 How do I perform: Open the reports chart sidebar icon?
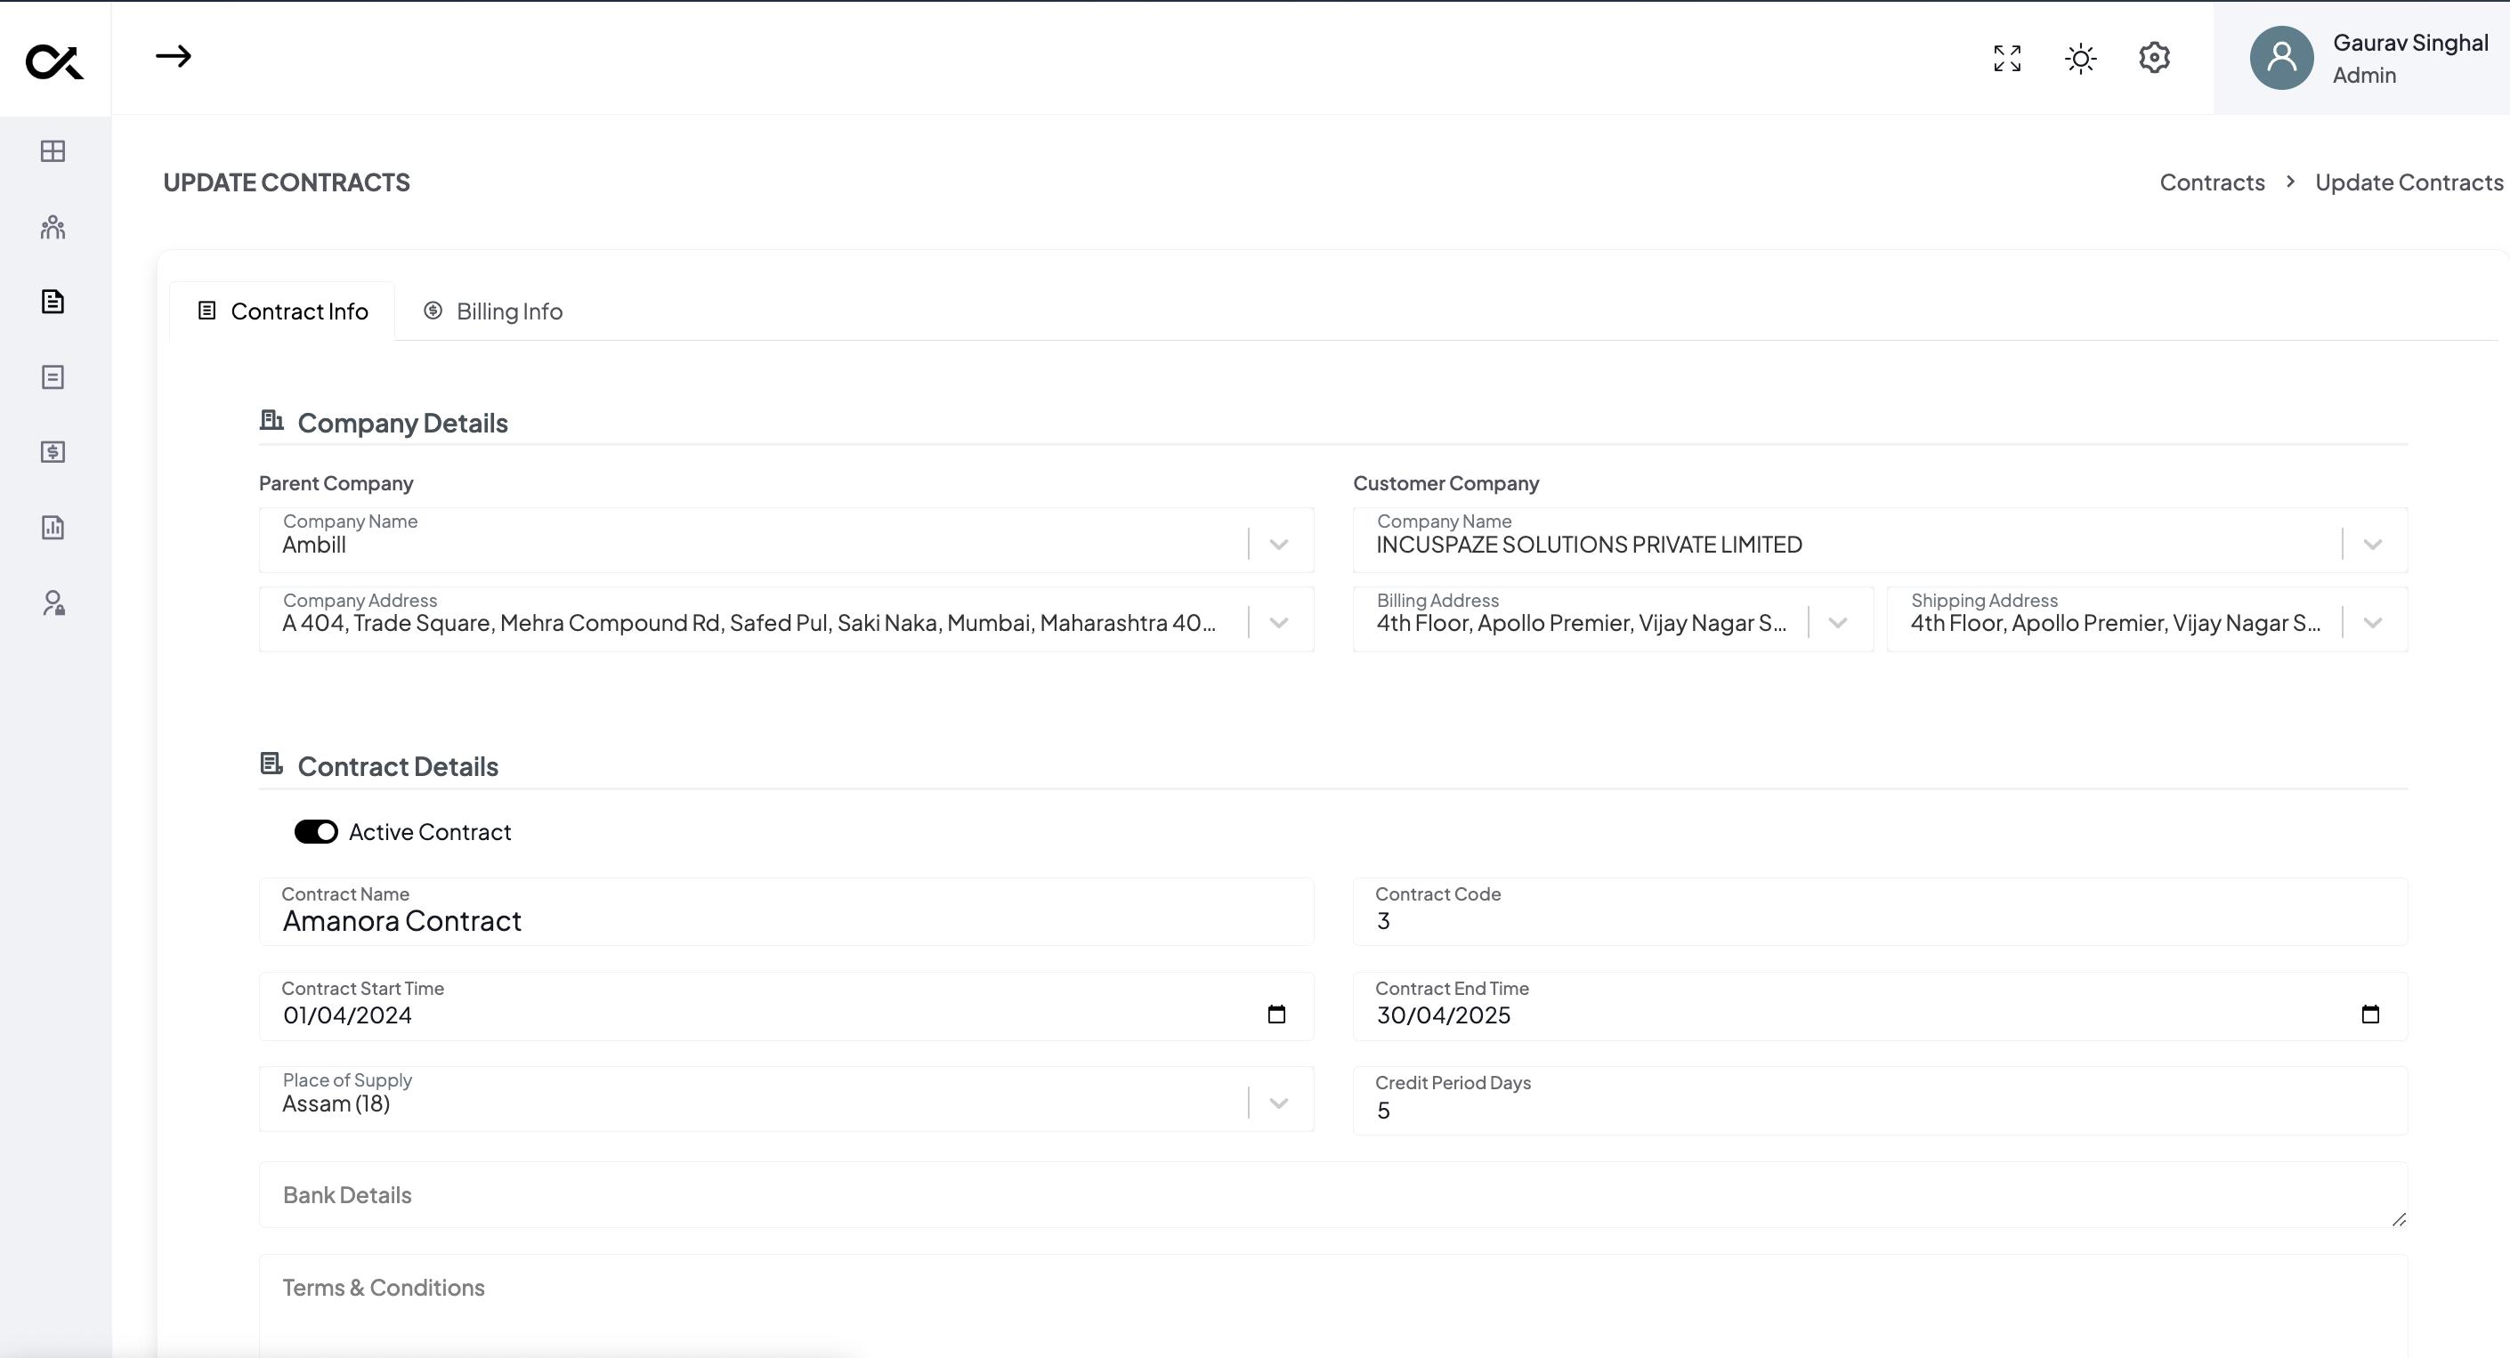(x=53, y=528)
